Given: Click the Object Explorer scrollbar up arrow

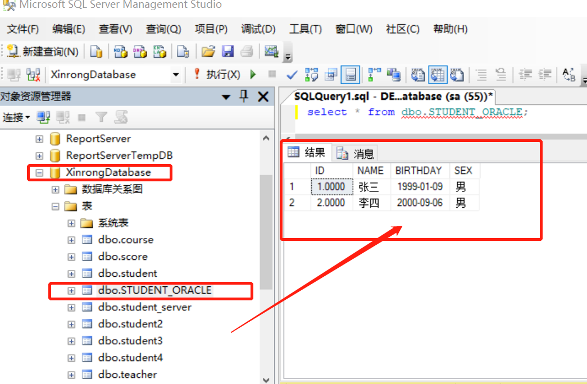Looking at the screenshot, I should coord(266,138).
